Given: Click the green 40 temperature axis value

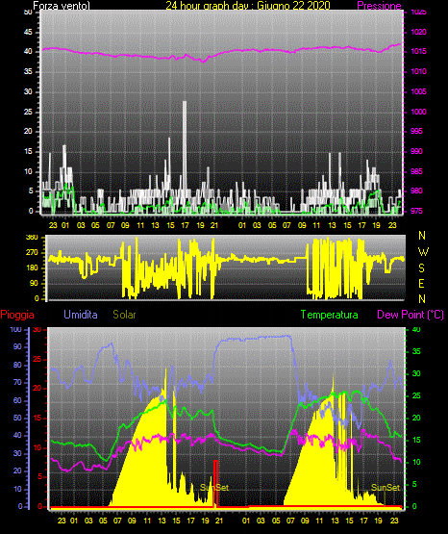Looking at the screenshot, I should pyautogui.click(x=416, y=329).
